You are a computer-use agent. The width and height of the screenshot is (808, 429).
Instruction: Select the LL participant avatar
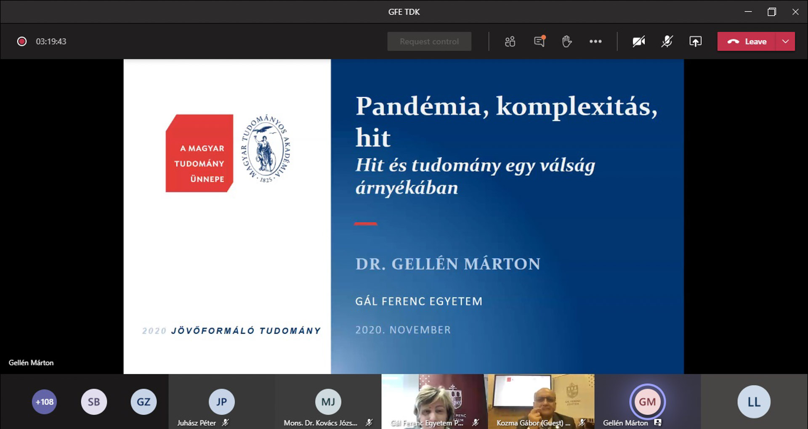click(754, 402)
